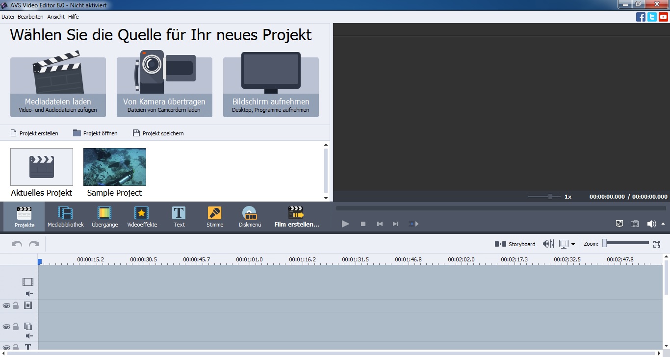This screenshot has width=670, height=357.
Task: Click the video overlay track icon
Action: pos(28,327)
